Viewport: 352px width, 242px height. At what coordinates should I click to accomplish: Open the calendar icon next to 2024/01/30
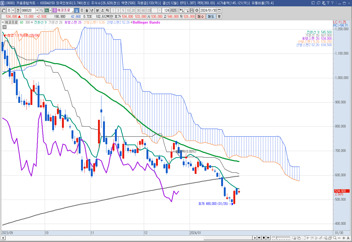219,10
